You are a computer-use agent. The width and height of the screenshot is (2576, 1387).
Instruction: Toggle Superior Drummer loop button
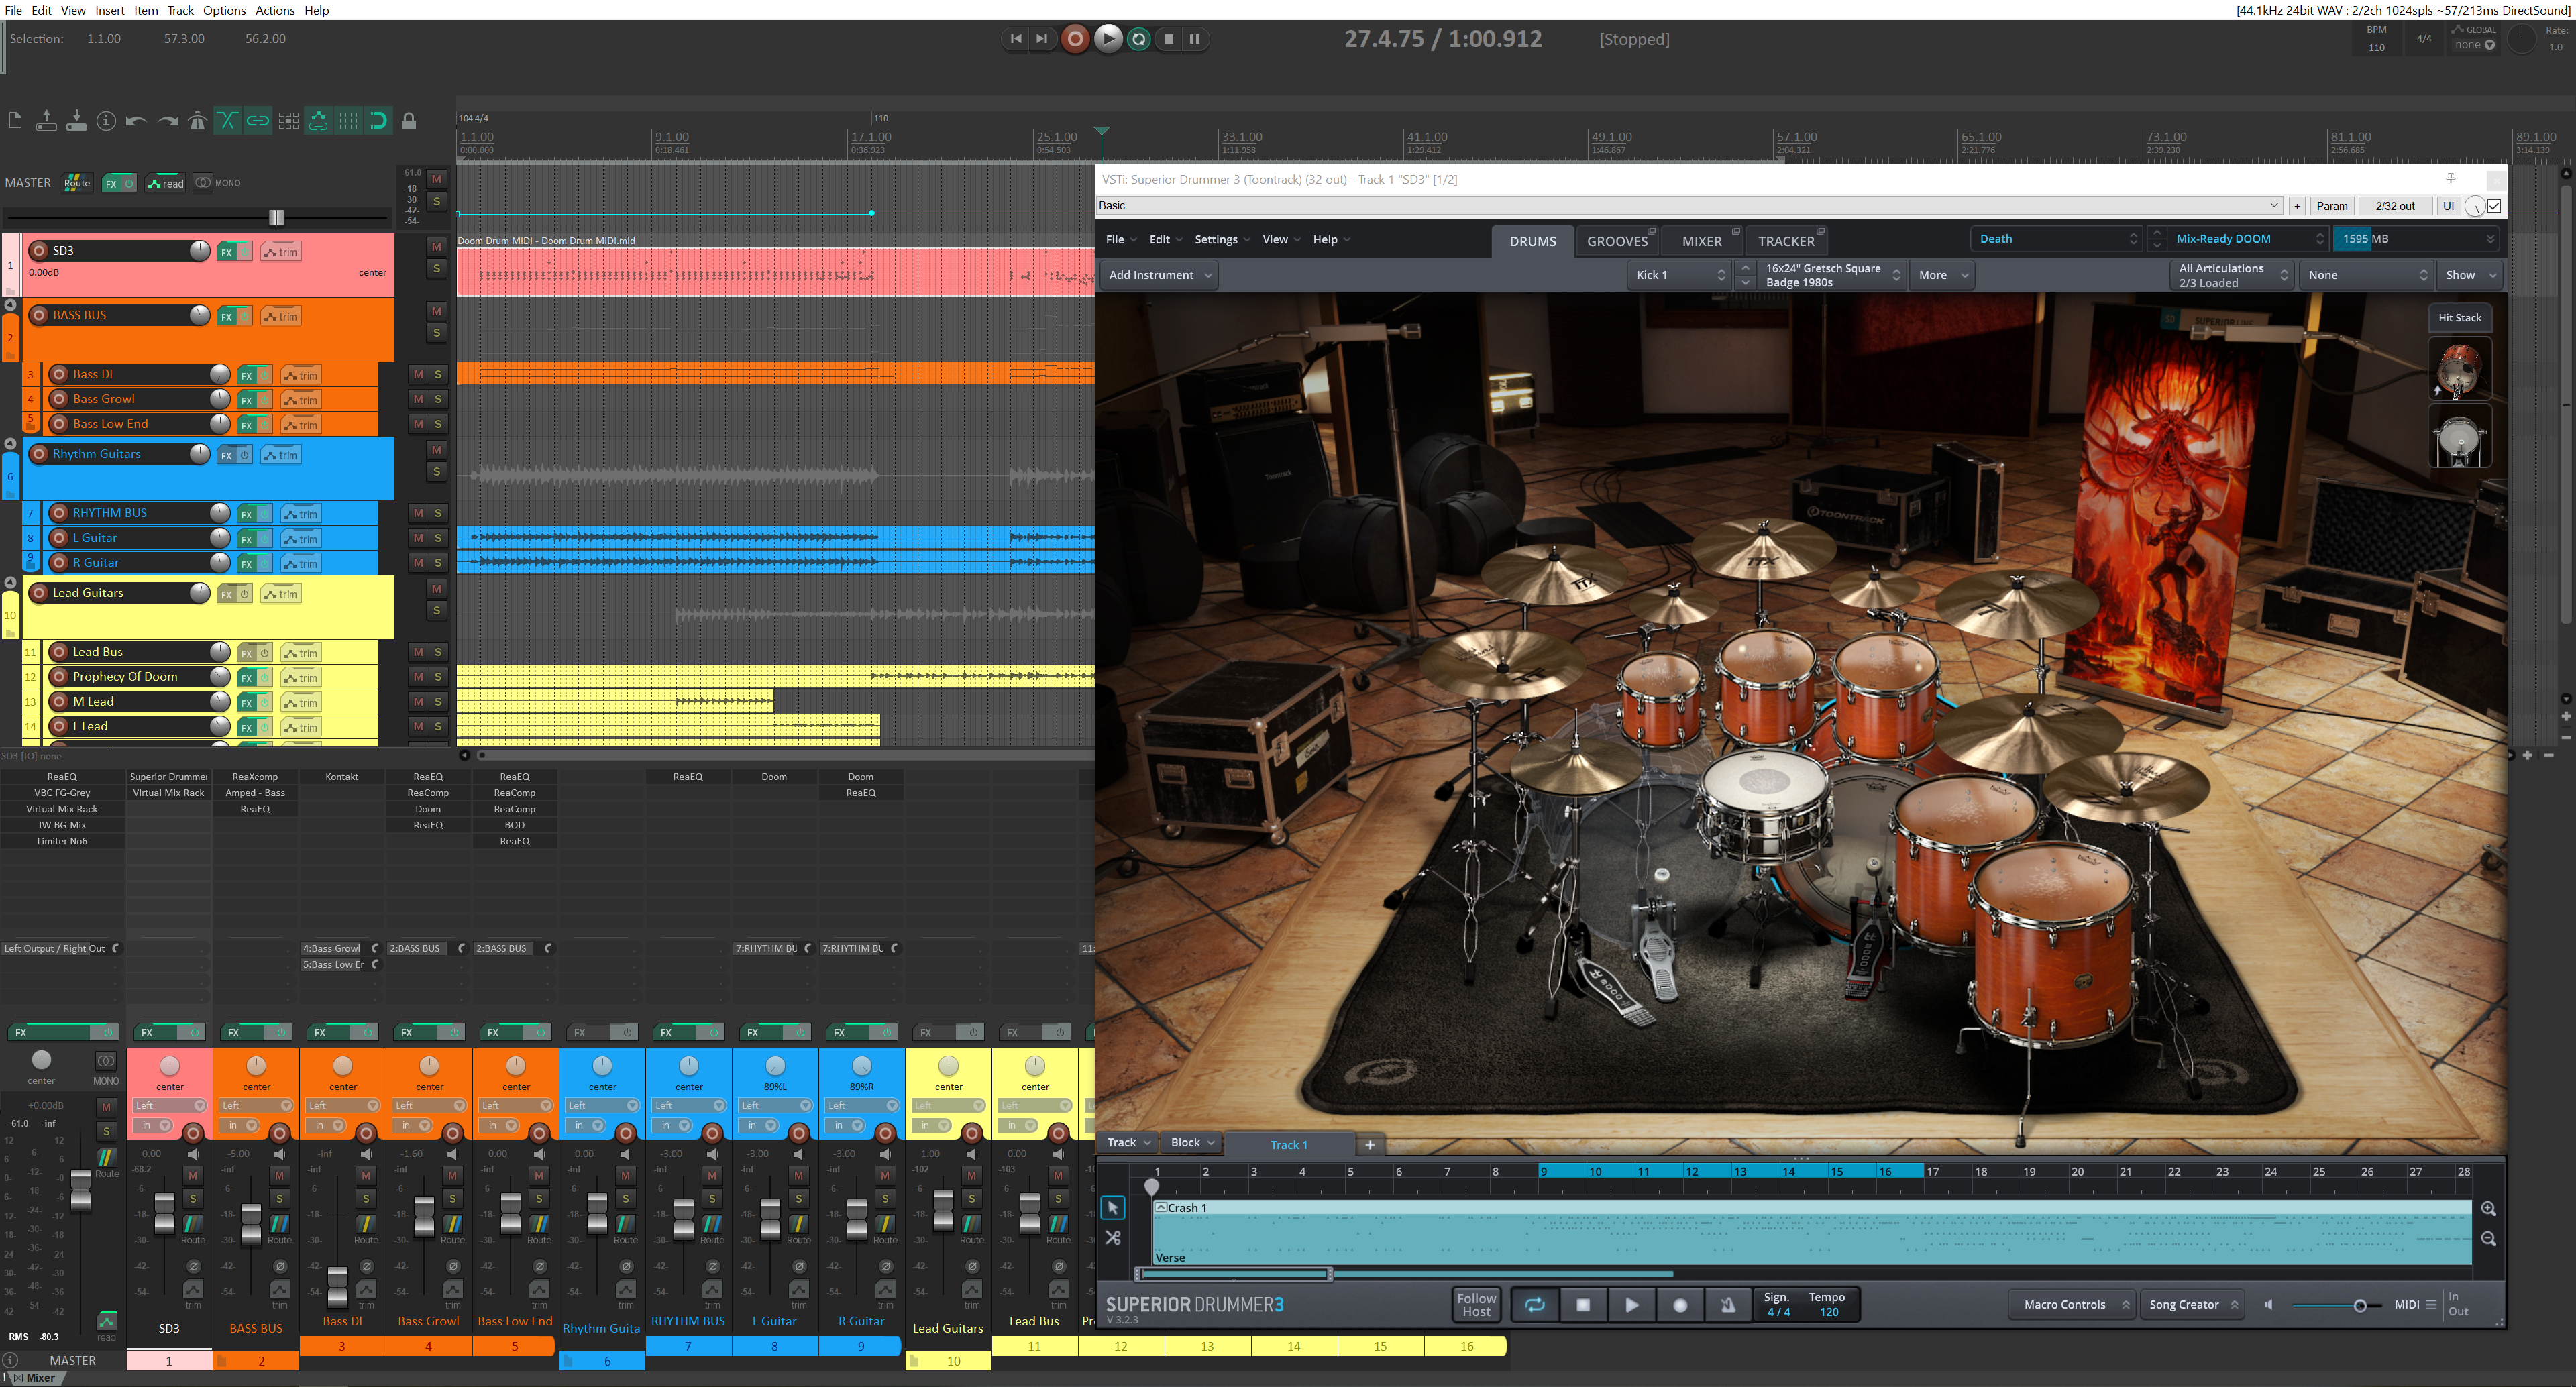point(1534,1305)
